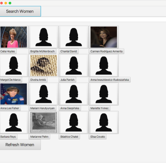The image size is (166, 163).
Task: Select the silhouette above Anna Sierpińska
Action: tap(73, 94)
